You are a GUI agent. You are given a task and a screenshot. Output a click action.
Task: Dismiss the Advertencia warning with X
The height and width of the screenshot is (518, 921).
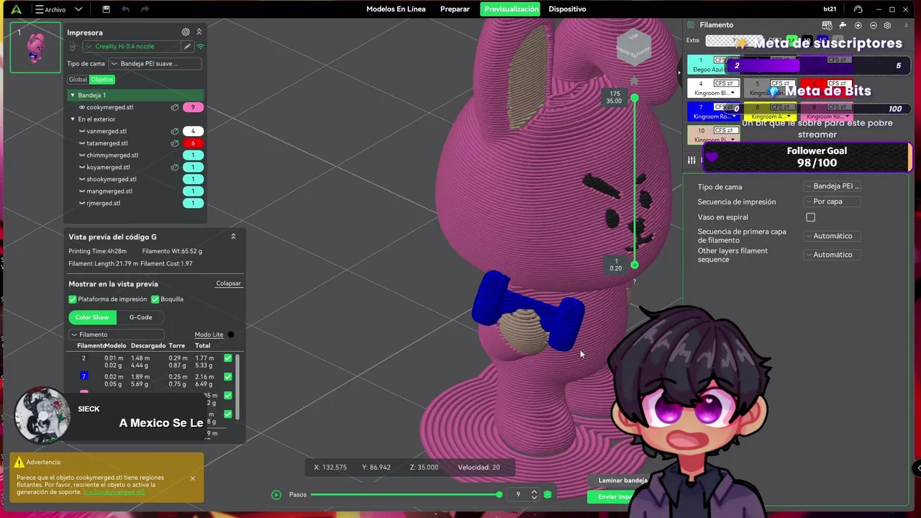193,478
